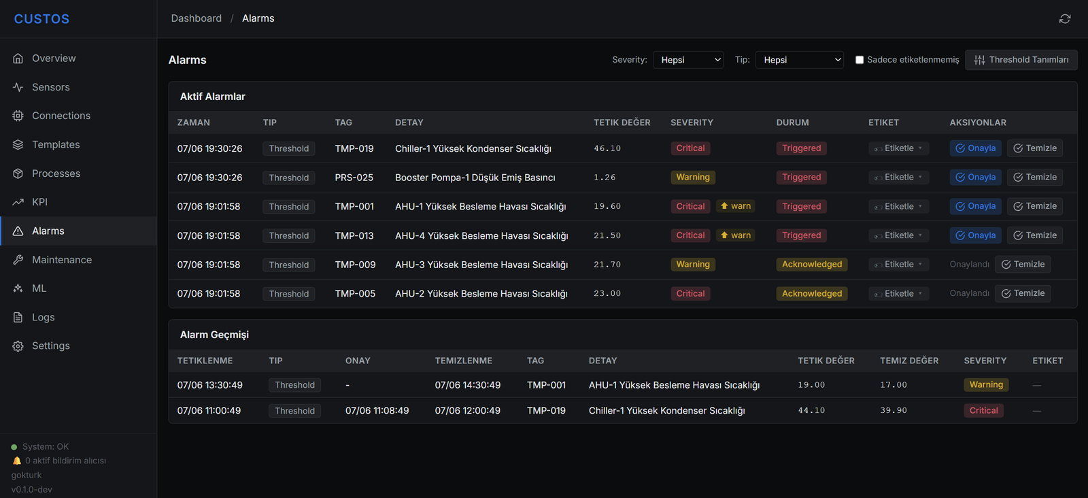Click the Processes cube icon
This screenshot has height=498, width=1088.
click(18, 173)
